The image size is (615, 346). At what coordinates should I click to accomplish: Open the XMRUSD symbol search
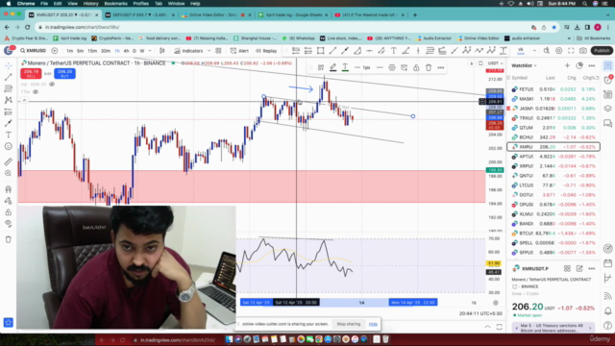coord(34,51)
